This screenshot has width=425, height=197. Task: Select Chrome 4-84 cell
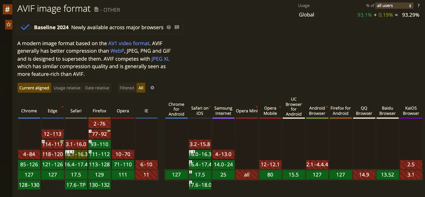point(29,154)
